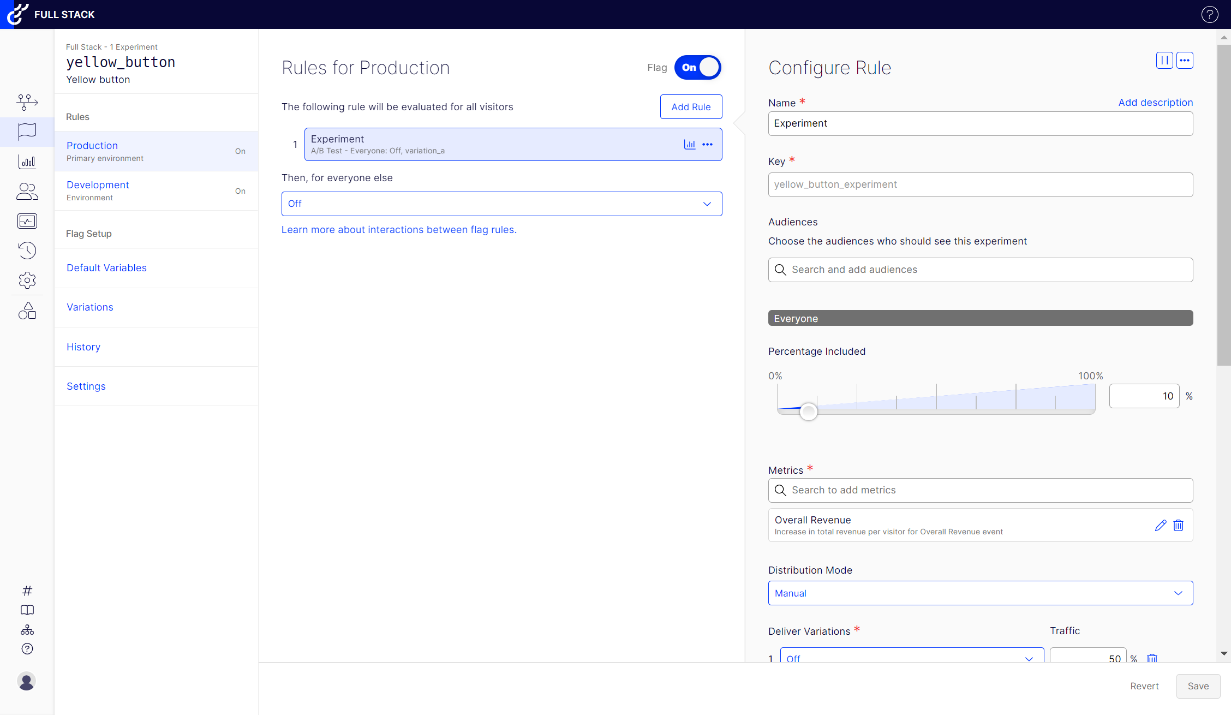This screenshot has height=715, width=1231.
Task: Open the help question mark in top bar
Action: [x=1210, y=15]
